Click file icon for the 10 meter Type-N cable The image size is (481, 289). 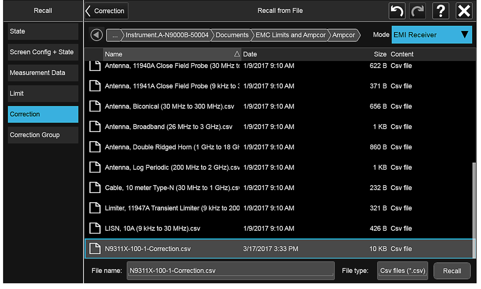pos(95,187)
